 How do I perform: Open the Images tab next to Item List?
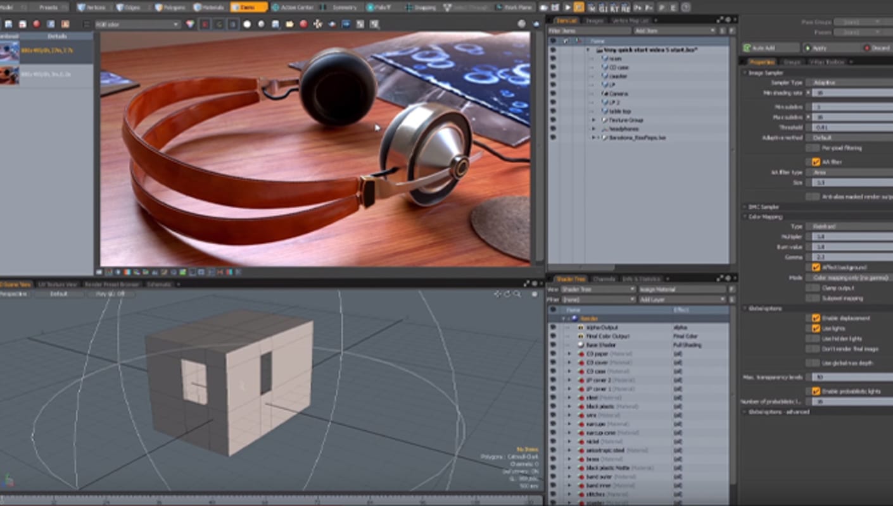(x=594, y=20)
